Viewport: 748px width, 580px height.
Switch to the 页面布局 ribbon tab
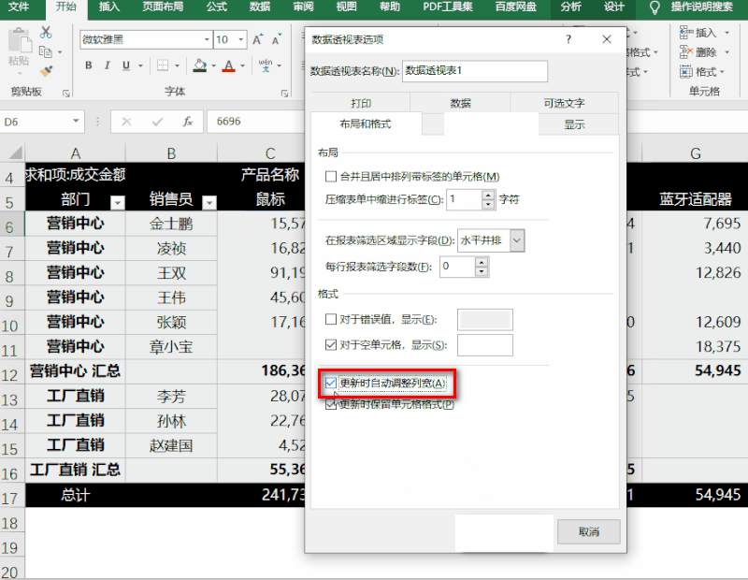click(x=163, y=7)
